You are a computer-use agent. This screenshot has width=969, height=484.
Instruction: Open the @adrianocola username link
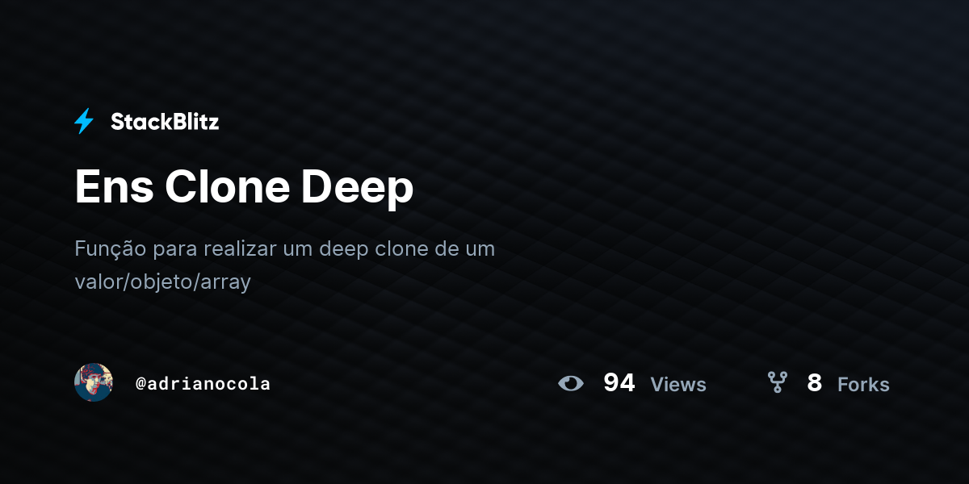(203, 383)
